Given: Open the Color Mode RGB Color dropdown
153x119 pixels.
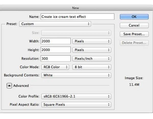Looking at the screenshot, I should pos(55,67).
